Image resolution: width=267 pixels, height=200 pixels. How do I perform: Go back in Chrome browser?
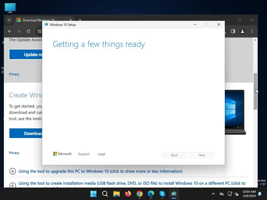(x=10, y=31)
